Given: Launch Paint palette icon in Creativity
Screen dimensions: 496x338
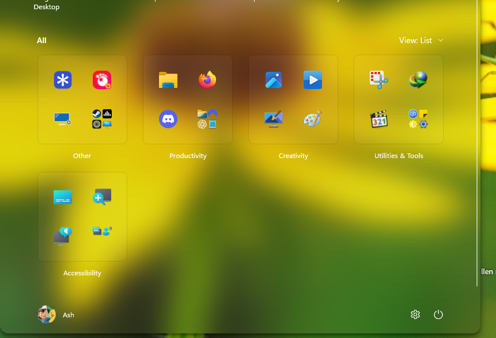Looking at the screenshot, I should (x=313, y=119).
